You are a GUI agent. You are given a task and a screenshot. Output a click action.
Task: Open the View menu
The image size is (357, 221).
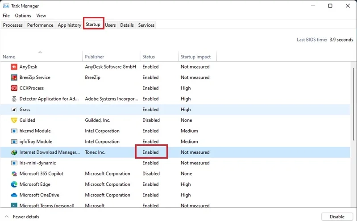(x=41, y=16)
